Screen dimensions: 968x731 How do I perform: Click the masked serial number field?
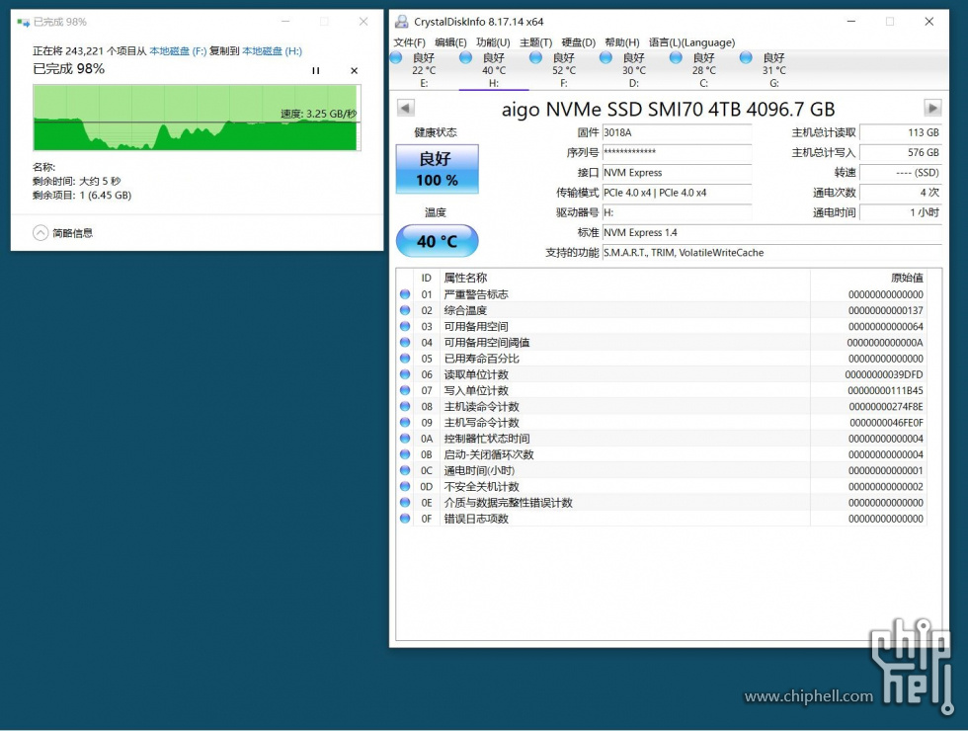coord(678,152)
